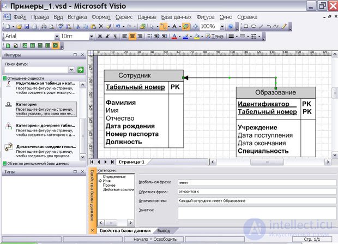Open the search shapes history dropdown
The width and height of the screenshot is (338, 244).
(x=71, y=69)
